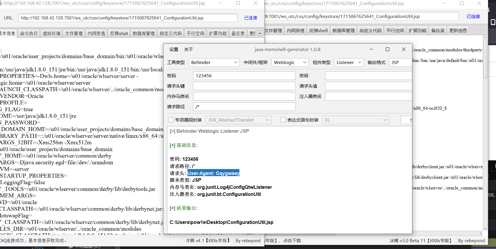Switch to 基本信息 tab in left window
This screenshot has height=249, width=496.
coord(8,33)
